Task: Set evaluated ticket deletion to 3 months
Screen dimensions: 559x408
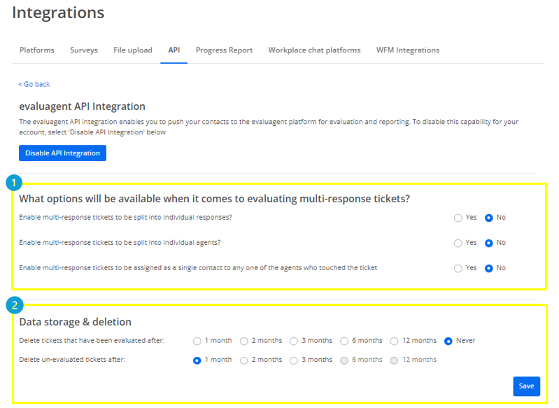Action: [294, 342]
